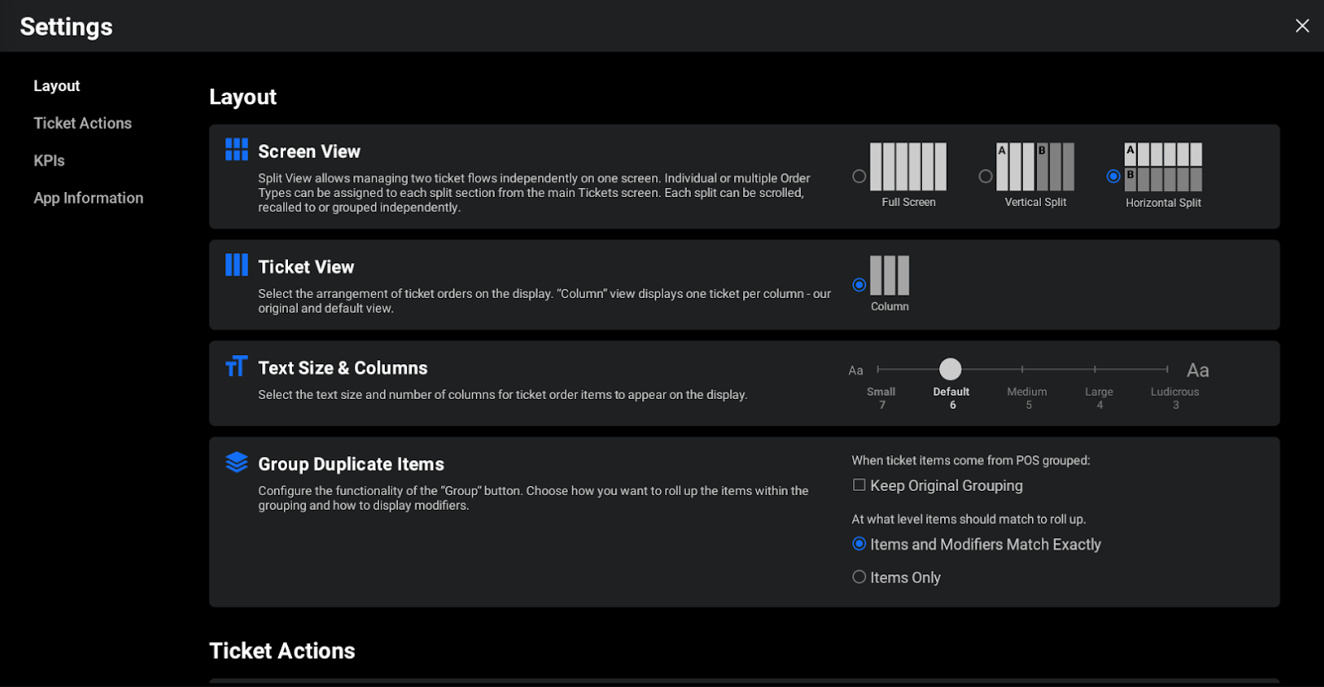Open the Ticket Actions settings section
The height and width of the screenshot is (687, 1324).
[x=83, y=123]
